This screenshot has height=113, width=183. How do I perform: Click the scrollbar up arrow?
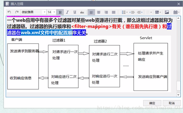pyautogui.click(x=178, y=18)
